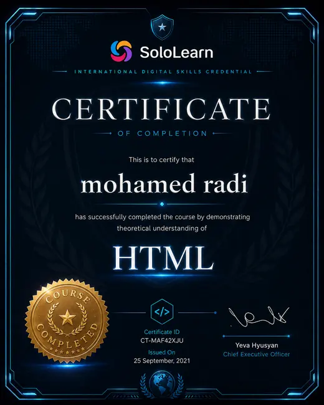
Task: Click the Chief Executive Officer title
Action: point(257,355)
